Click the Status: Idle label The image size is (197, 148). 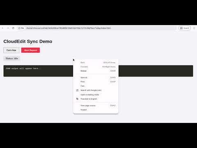tap(11, 58)
